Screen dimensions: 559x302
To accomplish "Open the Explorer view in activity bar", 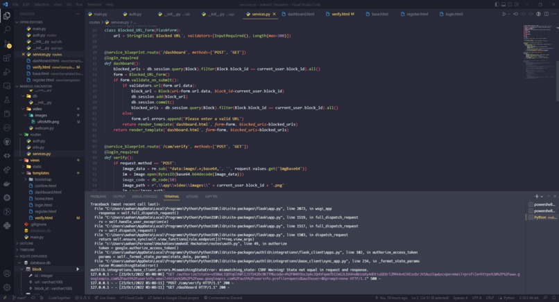I will point(7,16).
